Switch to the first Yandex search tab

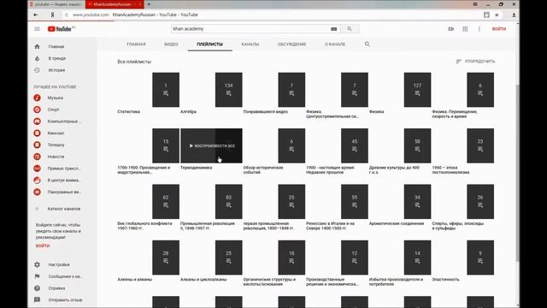(x=56, y=4)
